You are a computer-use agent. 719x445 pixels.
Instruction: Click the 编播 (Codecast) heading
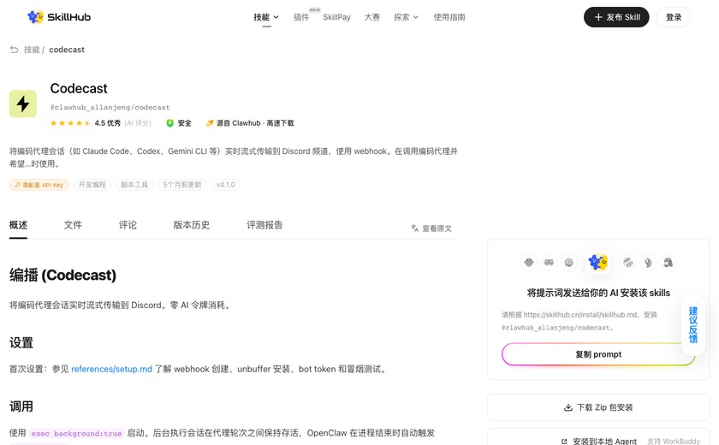click(x=62, y=275)
